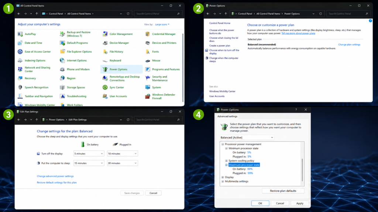The image size is (378, 212).
Task: Open Ease of Access Center
Action: 34,52
